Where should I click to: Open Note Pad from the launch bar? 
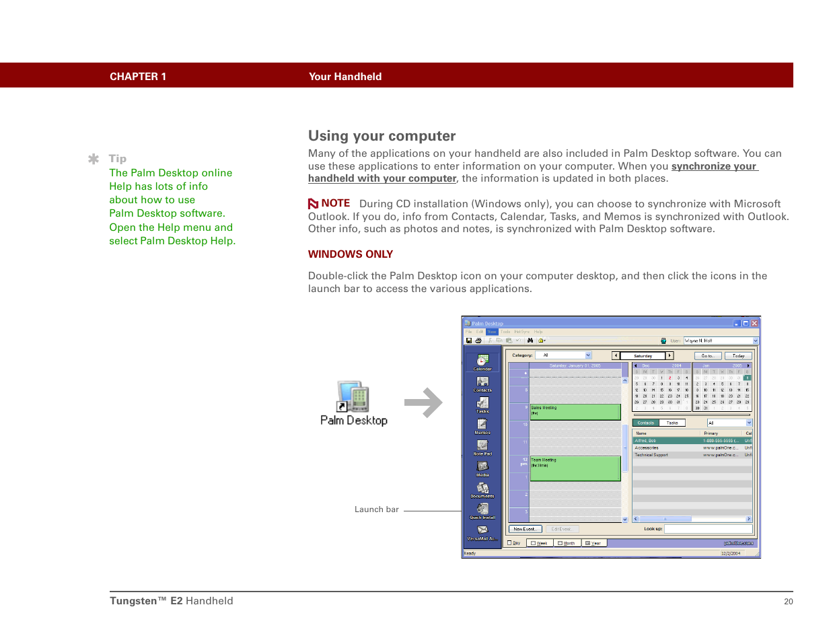coord(482,446)
